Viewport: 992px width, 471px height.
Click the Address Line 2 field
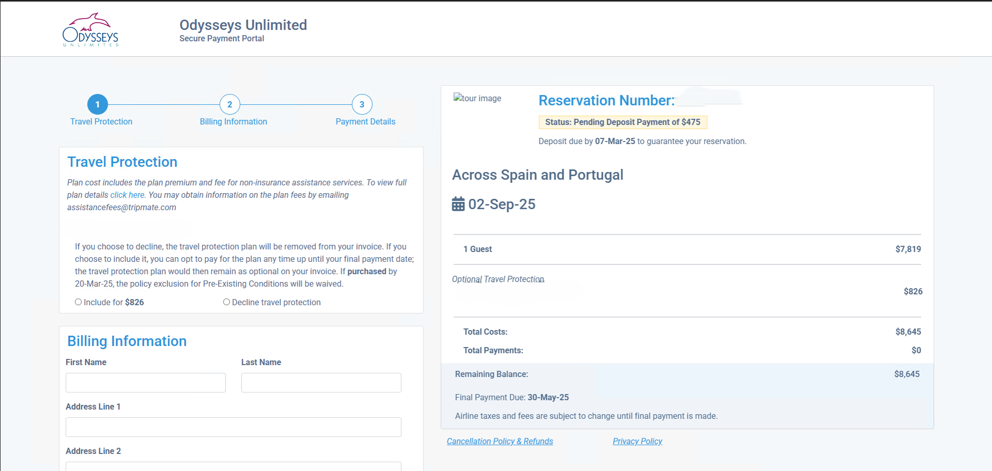pos(233,466)
